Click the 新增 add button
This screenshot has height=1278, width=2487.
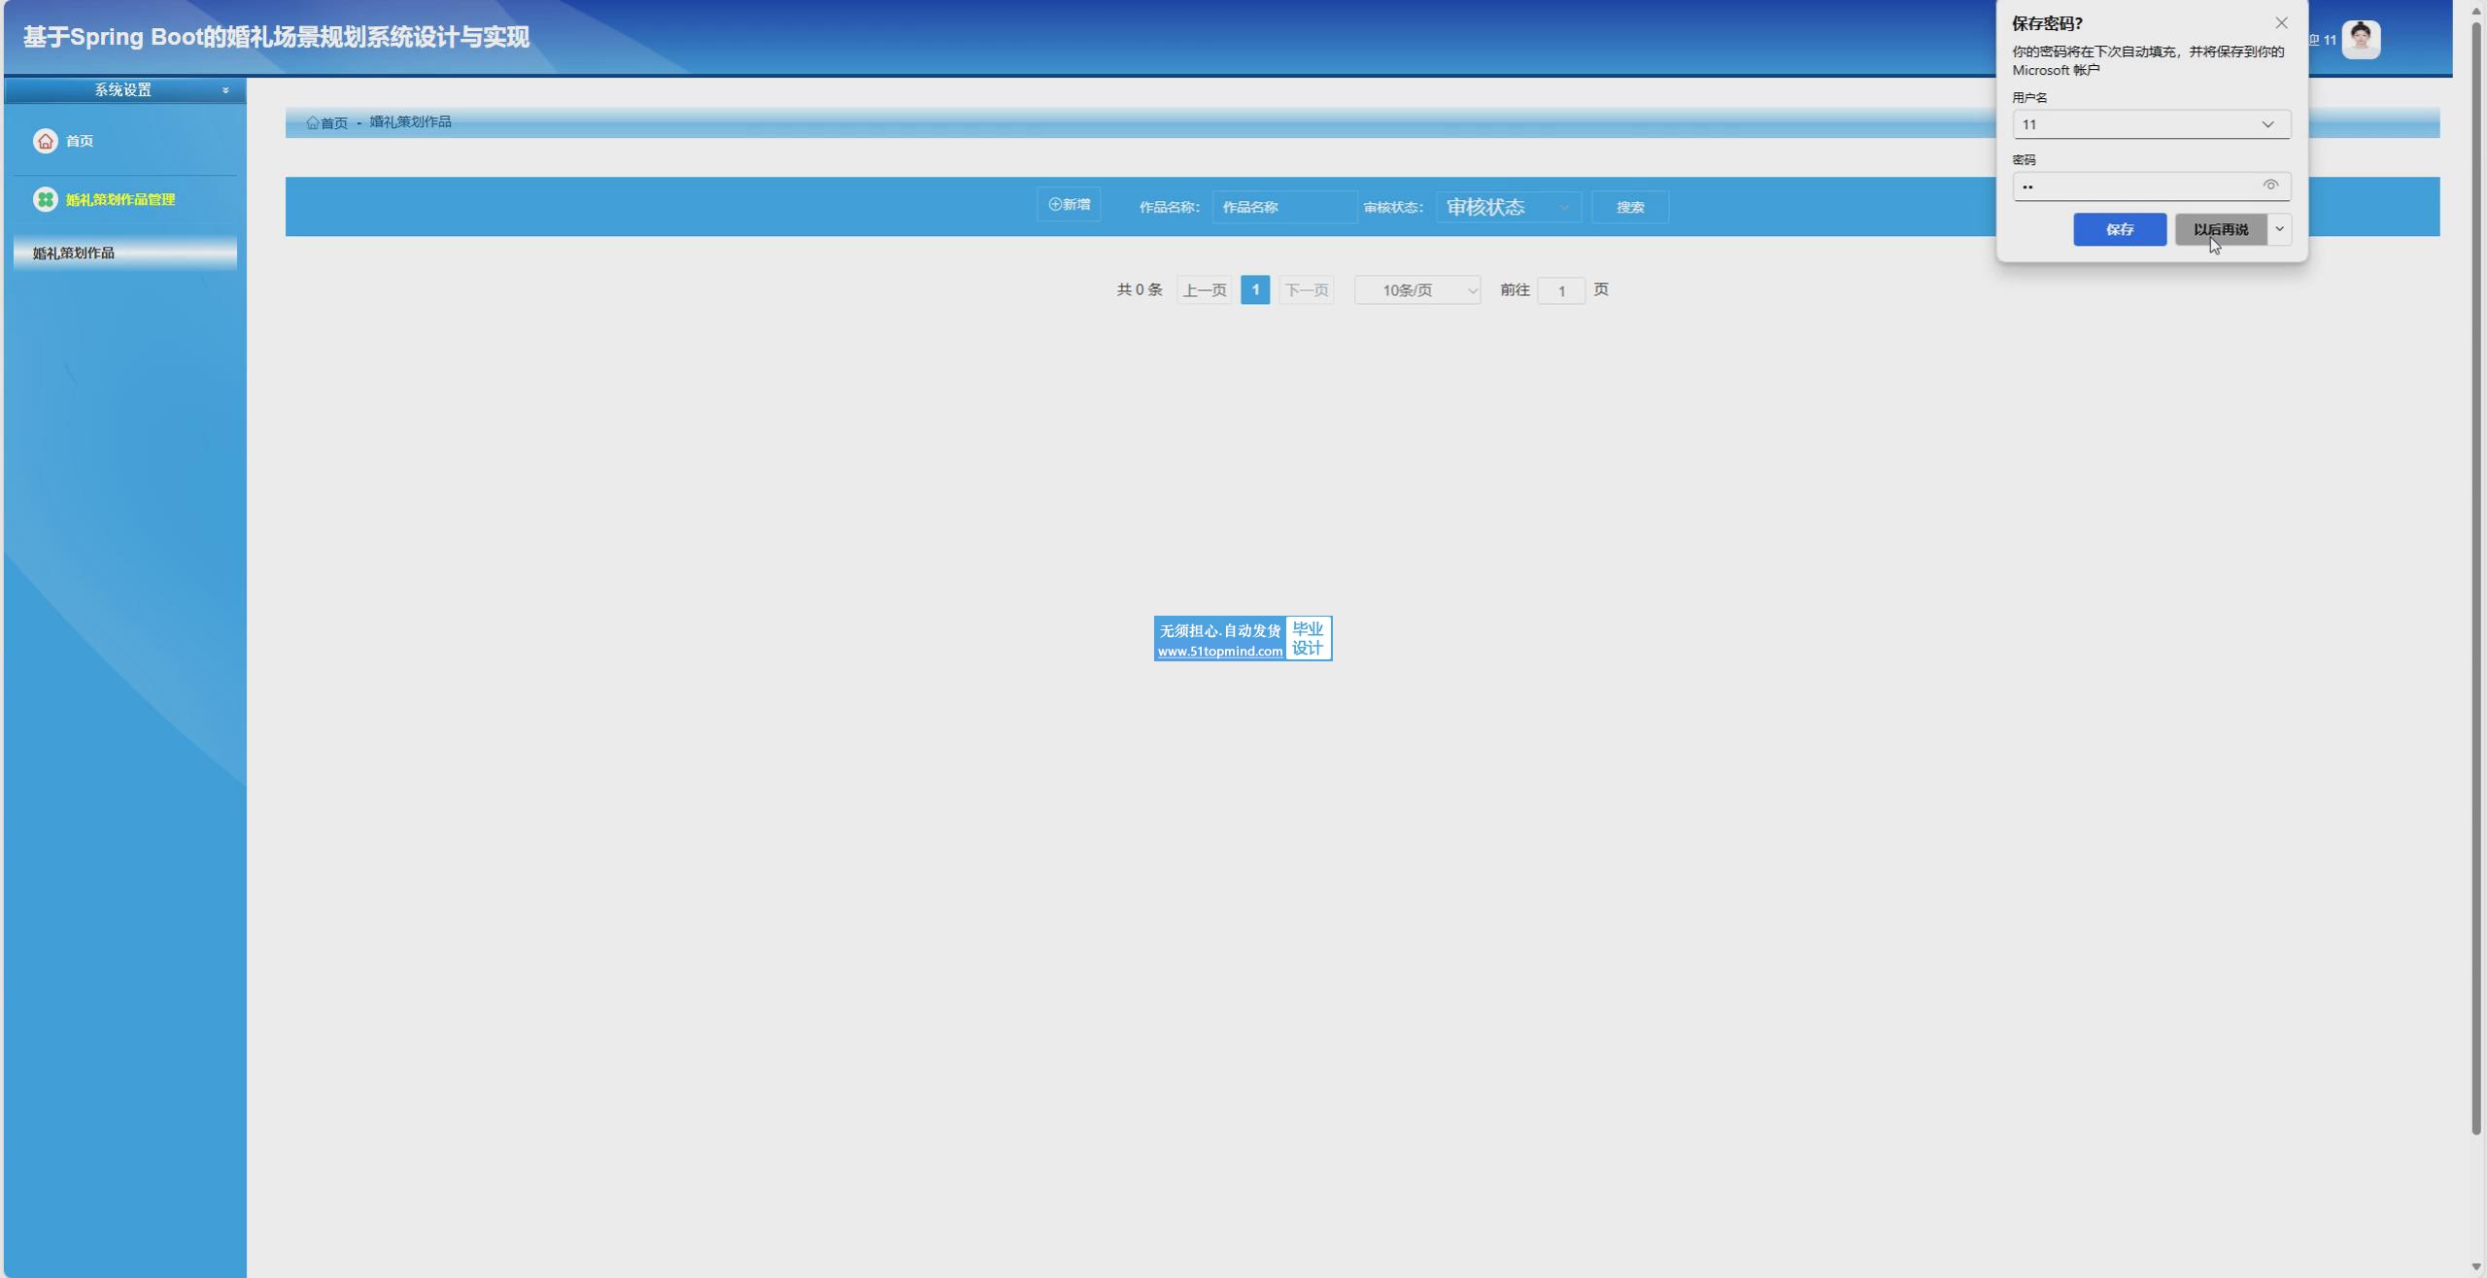pos(1069,205)
